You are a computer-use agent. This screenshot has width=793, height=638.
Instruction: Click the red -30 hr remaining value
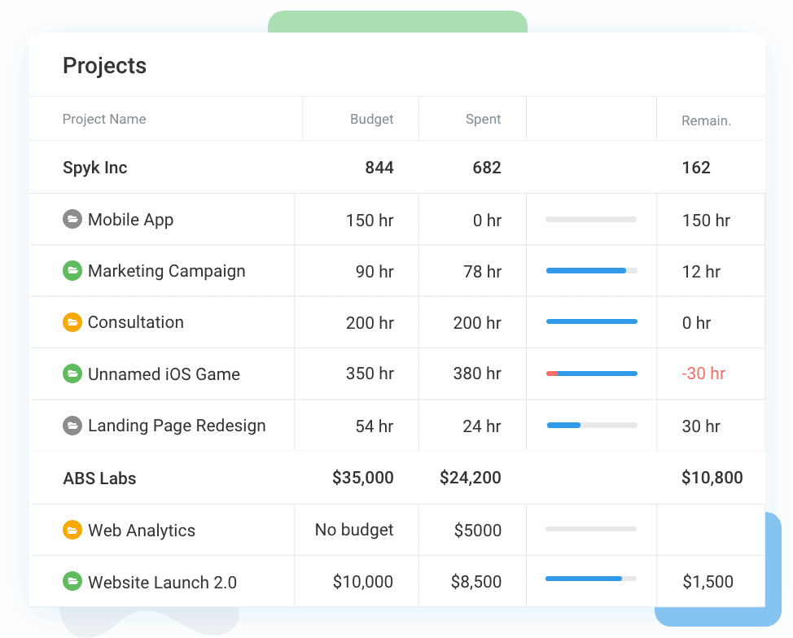tap(703, 374)
